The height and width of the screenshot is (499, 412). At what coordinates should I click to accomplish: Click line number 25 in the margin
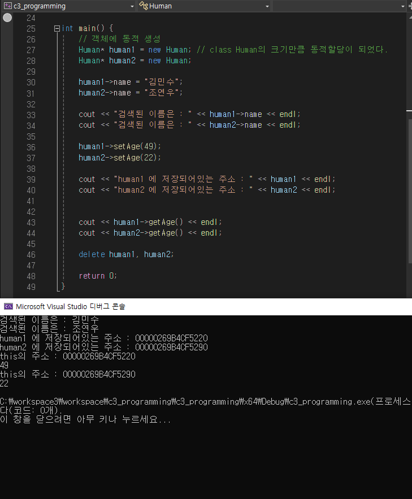(x=31, y=29)
